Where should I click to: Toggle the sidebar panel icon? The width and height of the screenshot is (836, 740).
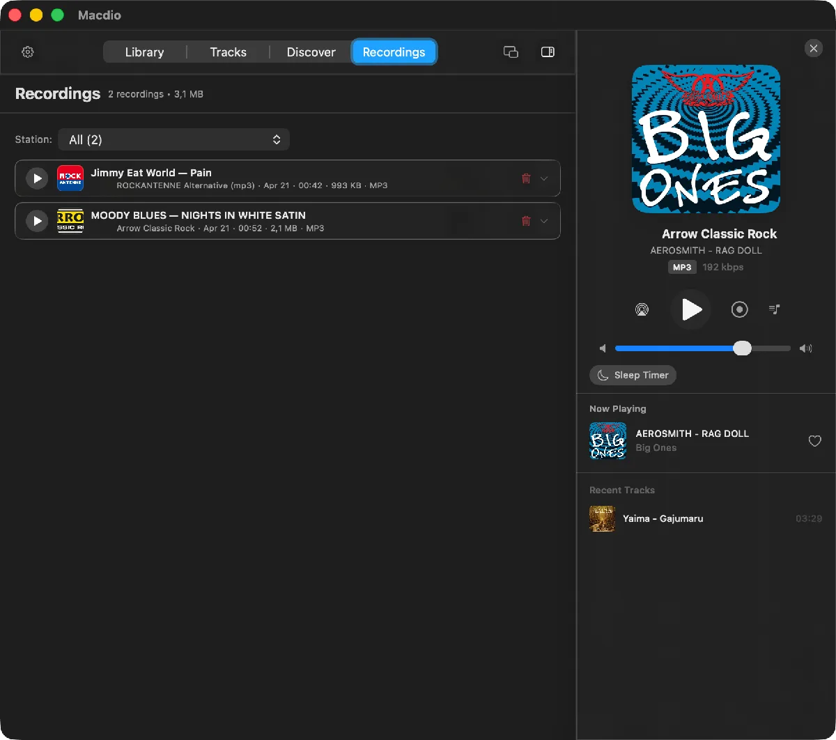coord(548,52)
